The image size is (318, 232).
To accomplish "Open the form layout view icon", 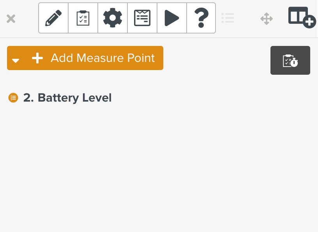I will [x=142, y=18].
